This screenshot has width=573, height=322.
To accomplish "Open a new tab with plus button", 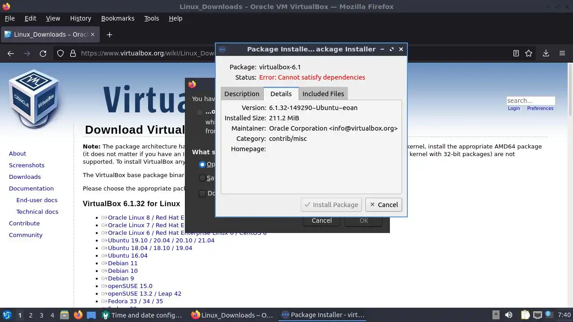I will [x=109, y=34].
